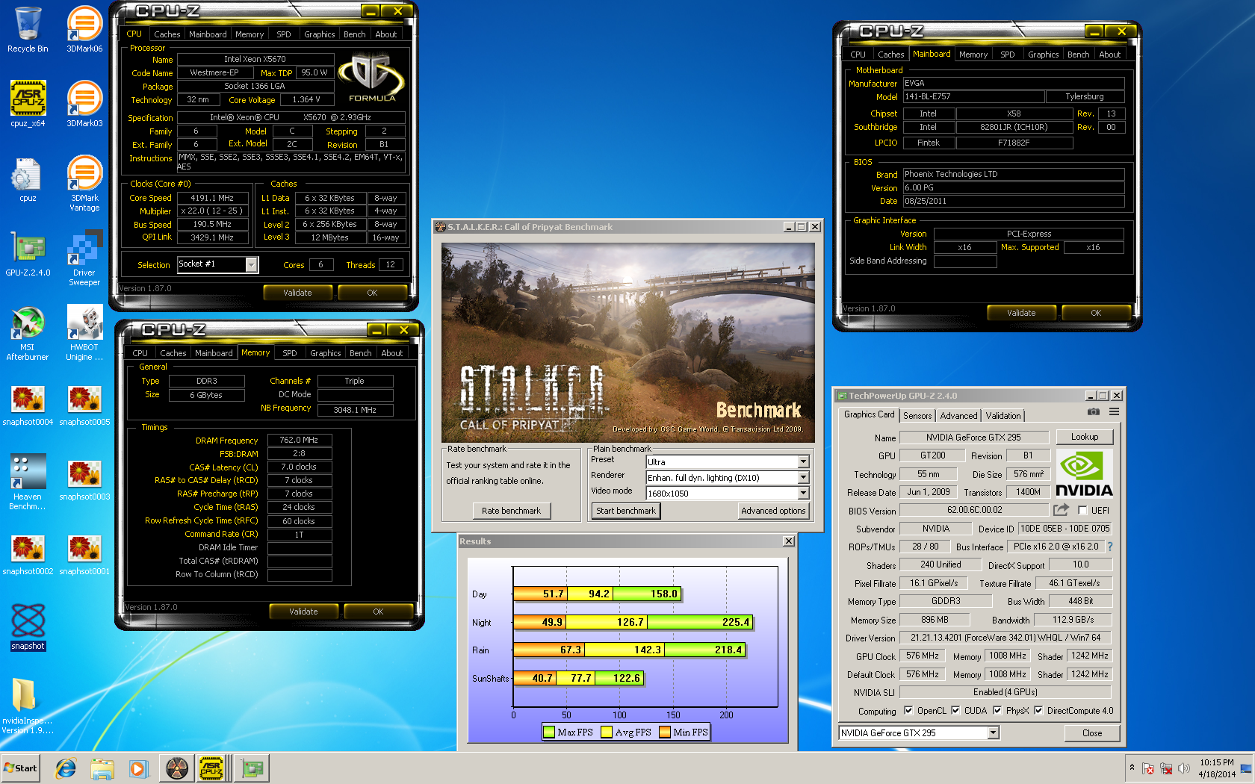Close the Results chart window
The image size is (1255, 784).
(x=788, y=541)
